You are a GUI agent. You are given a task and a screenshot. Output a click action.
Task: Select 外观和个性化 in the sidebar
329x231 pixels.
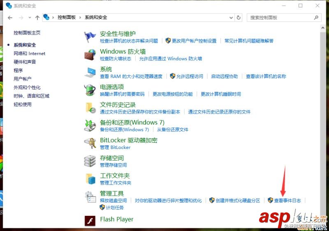click(x=27, y=87)
